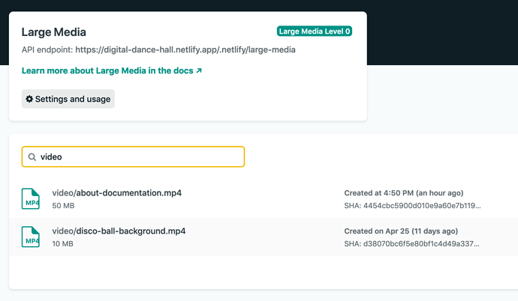This screenshot has width=518, height=301.
Task: Click the SHA hash starting with d38070bc
Action: (x=412, y=243)
